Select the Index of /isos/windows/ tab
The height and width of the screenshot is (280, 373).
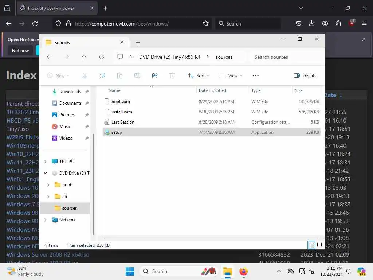57,8
